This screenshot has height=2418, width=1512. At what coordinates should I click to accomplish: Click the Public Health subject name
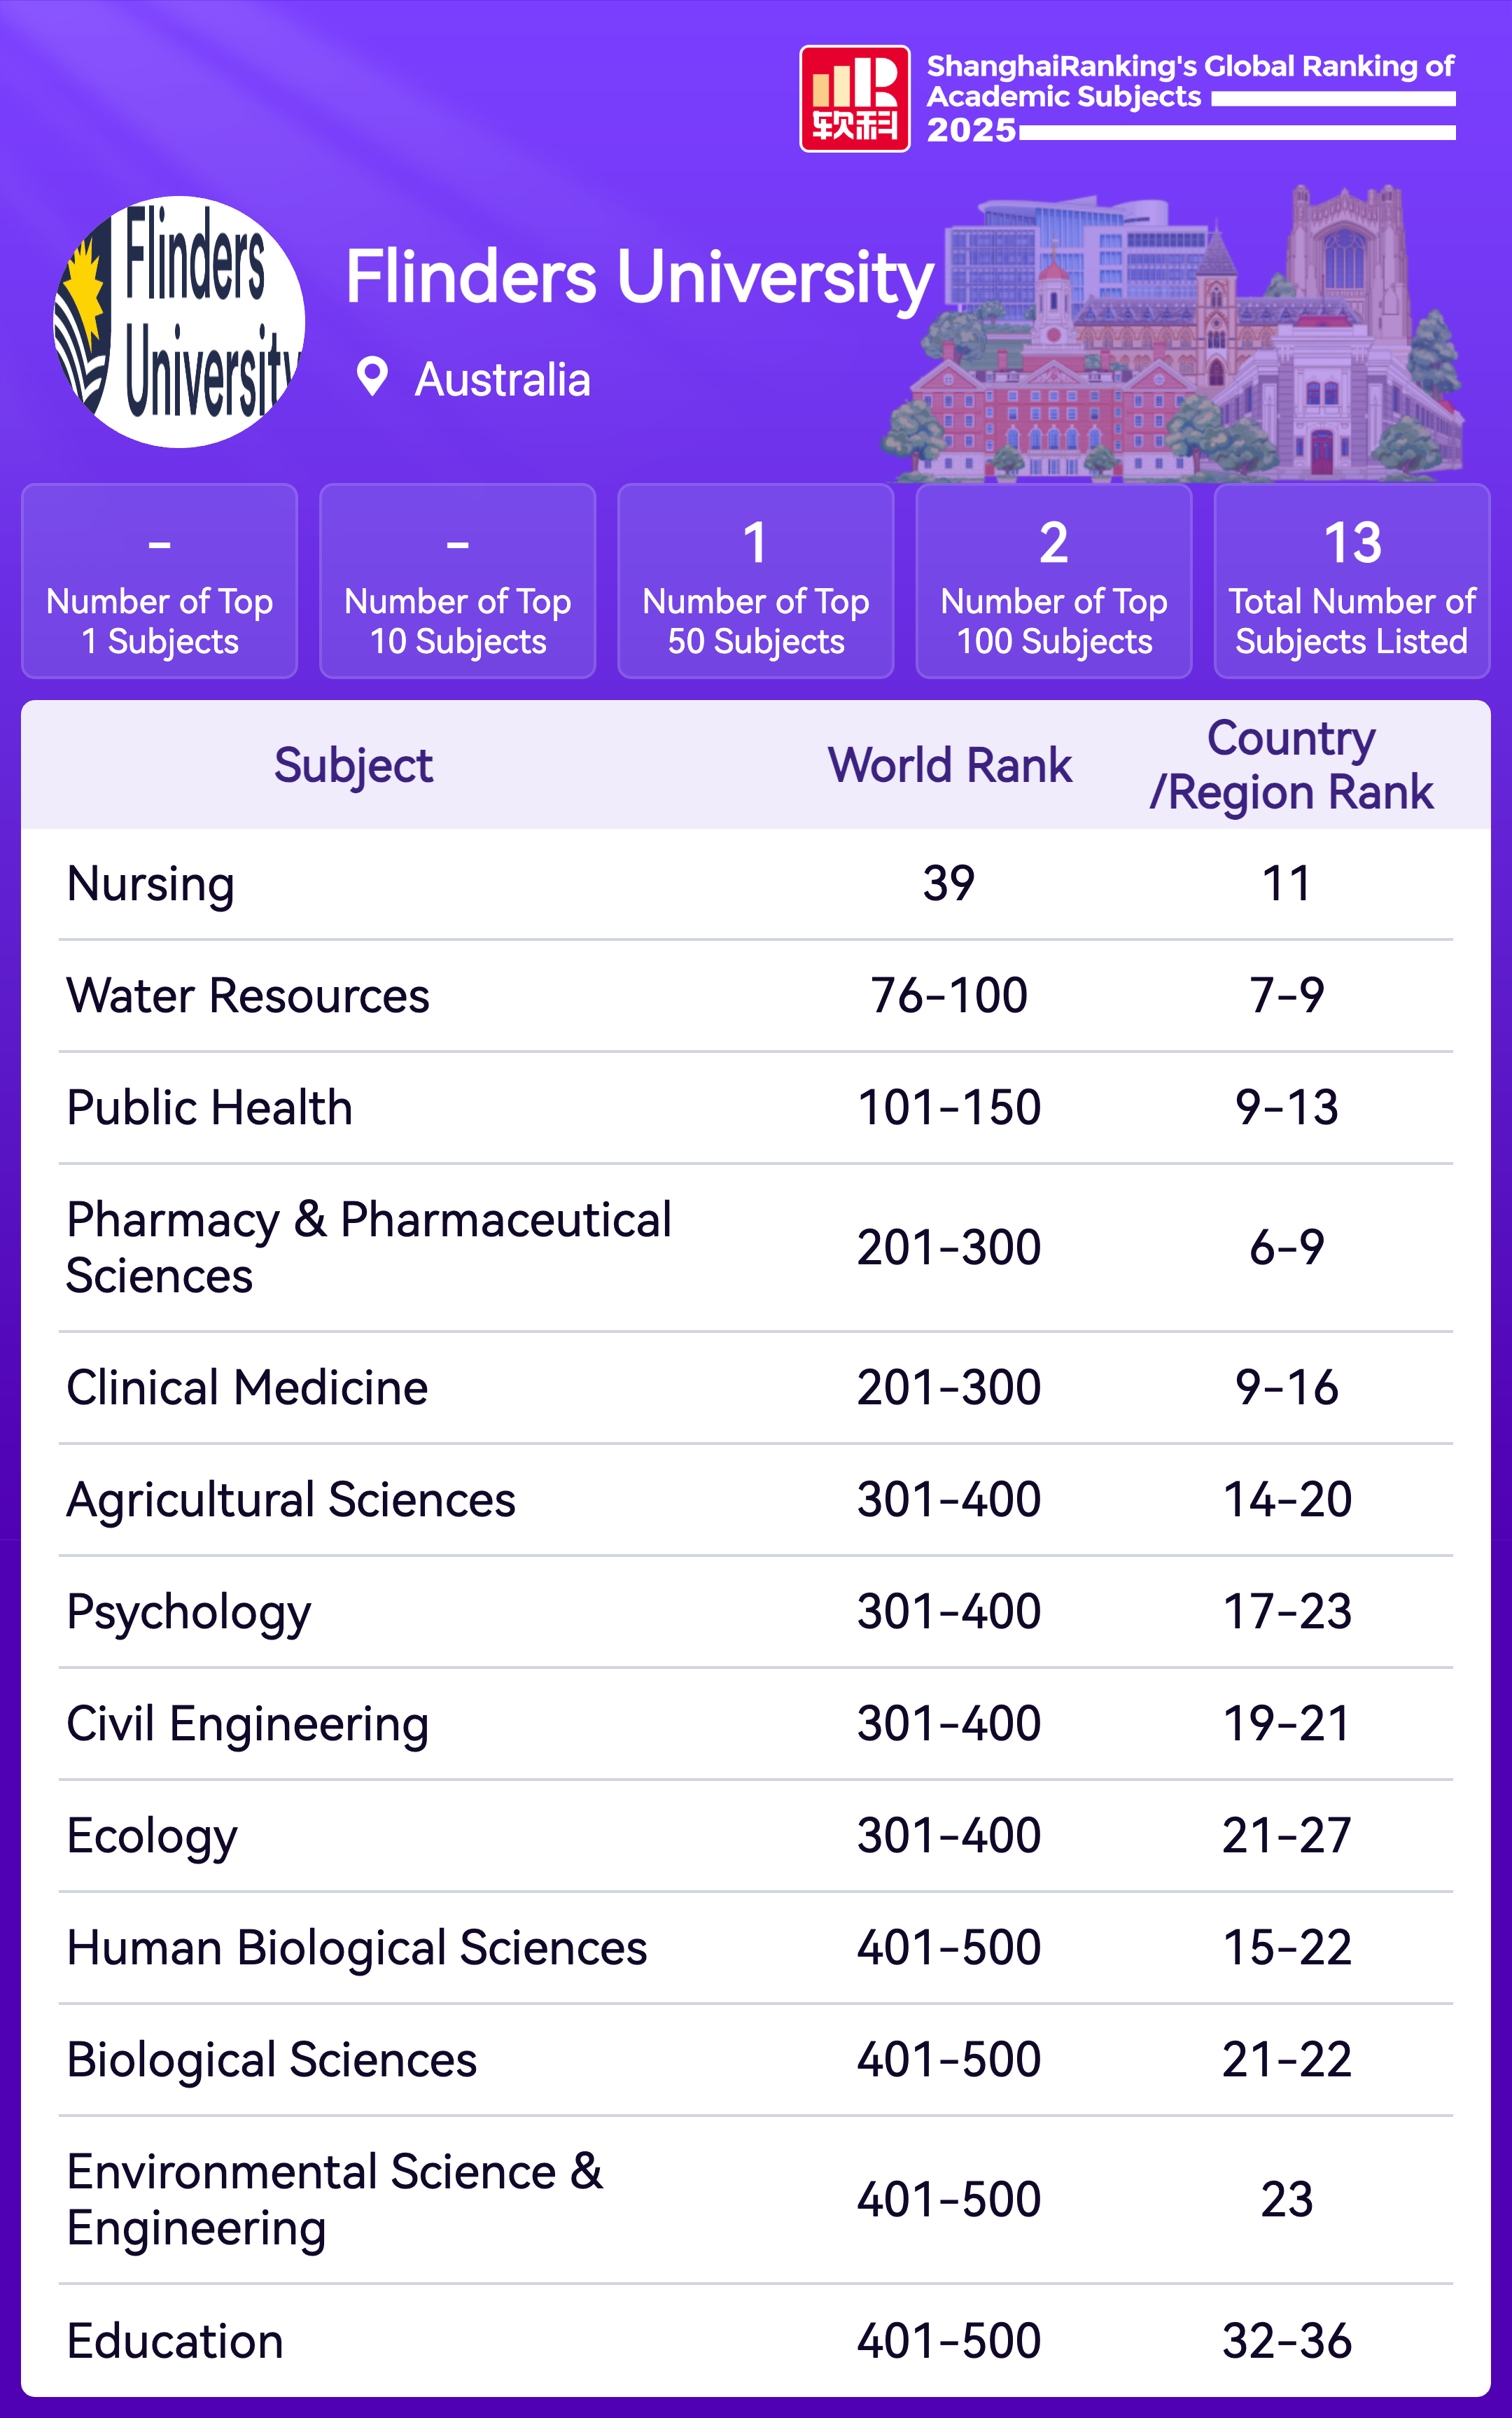pyautogui.click(x=210, y=1108)
